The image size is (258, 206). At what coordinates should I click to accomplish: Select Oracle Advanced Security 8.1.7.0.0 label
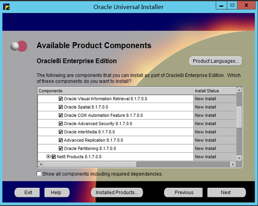pos(98,123)
